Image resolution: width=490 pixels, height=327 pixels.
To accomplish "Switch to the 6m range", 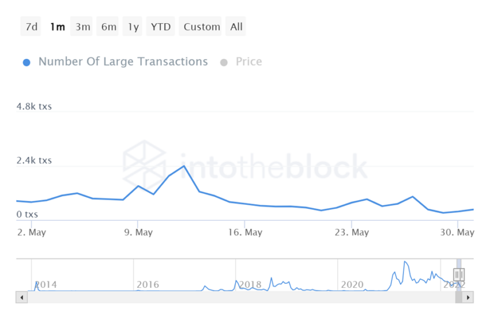I will (x=108, y=27).
